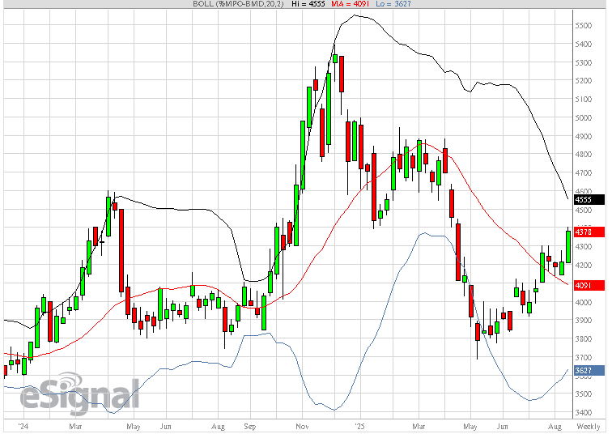Click the Mar label of year 2024
The height and width of the screenshot is (434, 612).
pos(75,426)
